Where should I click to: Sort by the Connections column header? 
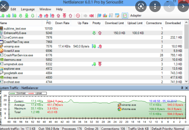tap(154, 23)
